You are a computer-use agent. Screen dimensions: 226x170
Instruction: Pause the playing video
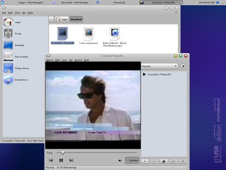point(61,160)
